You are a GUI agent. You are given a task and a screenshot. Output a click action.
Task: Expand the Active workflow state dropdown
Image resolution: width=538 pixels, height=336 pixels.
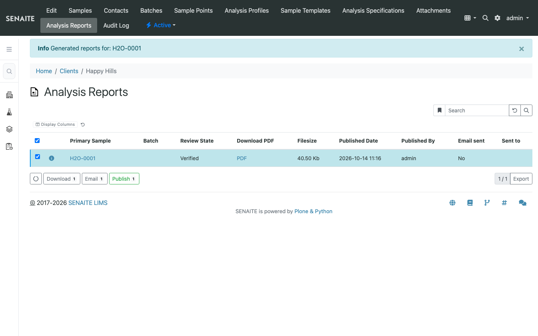pos(161,25)
